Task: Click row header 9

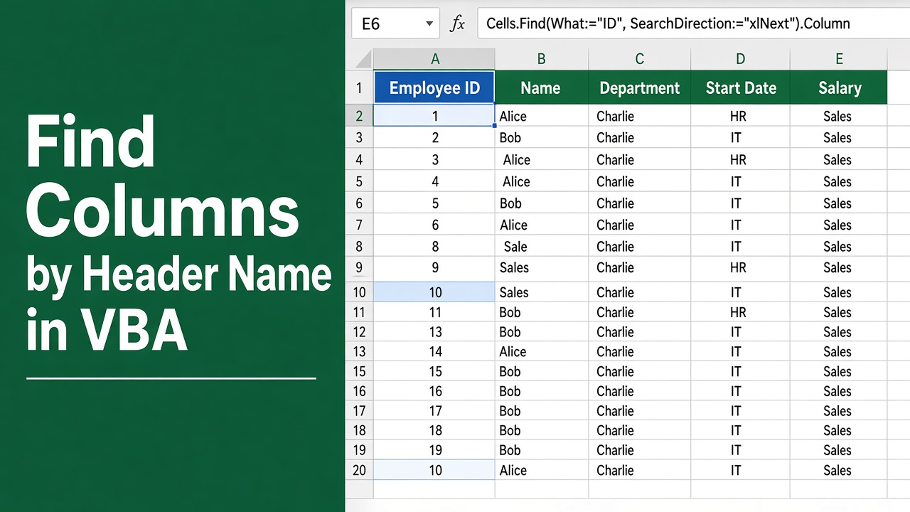Action: click(x=359, y=268)
